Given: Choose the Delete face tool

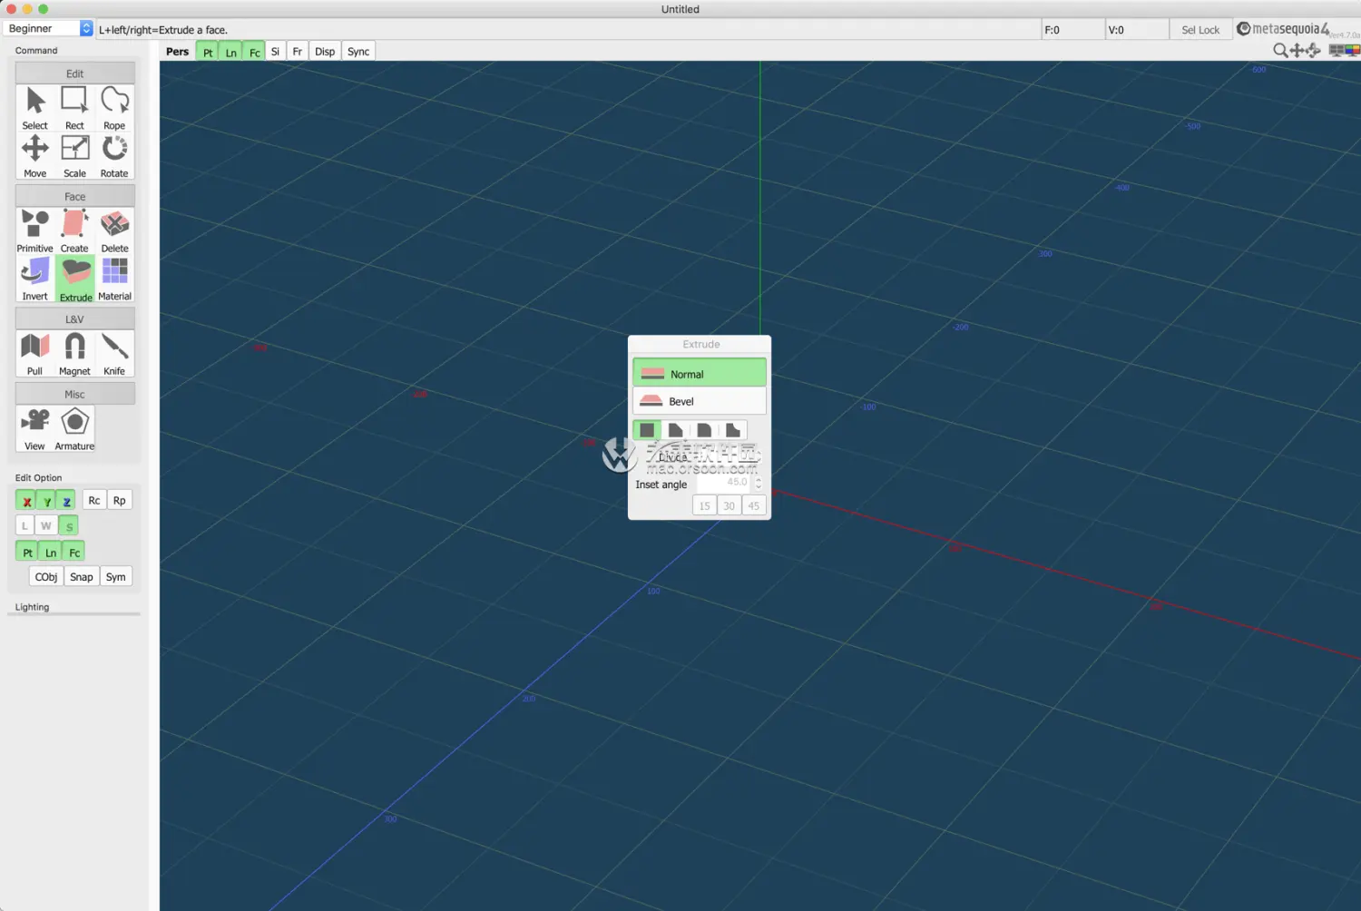Looking at the screenshot, I should (x=114, y=230).
